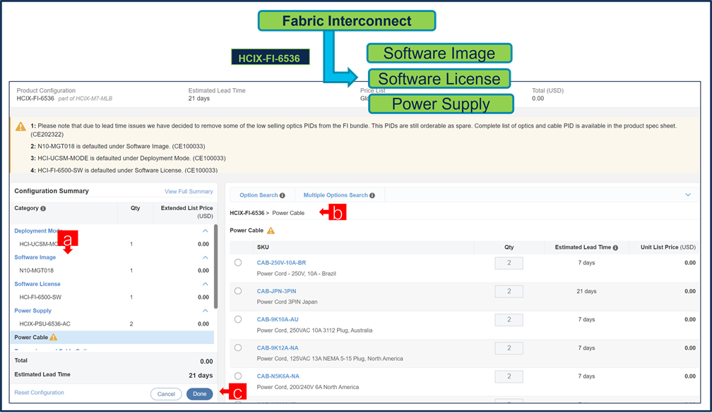Click quantity field for CAB-250V-10A-BR
The image size is (712, 413).
pos(509,263)
